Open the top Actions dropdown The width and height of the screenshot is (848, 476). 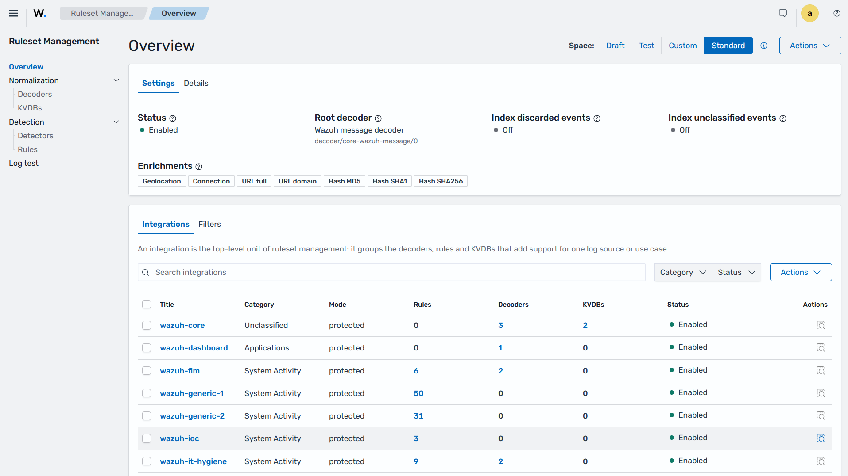(810, 46)
